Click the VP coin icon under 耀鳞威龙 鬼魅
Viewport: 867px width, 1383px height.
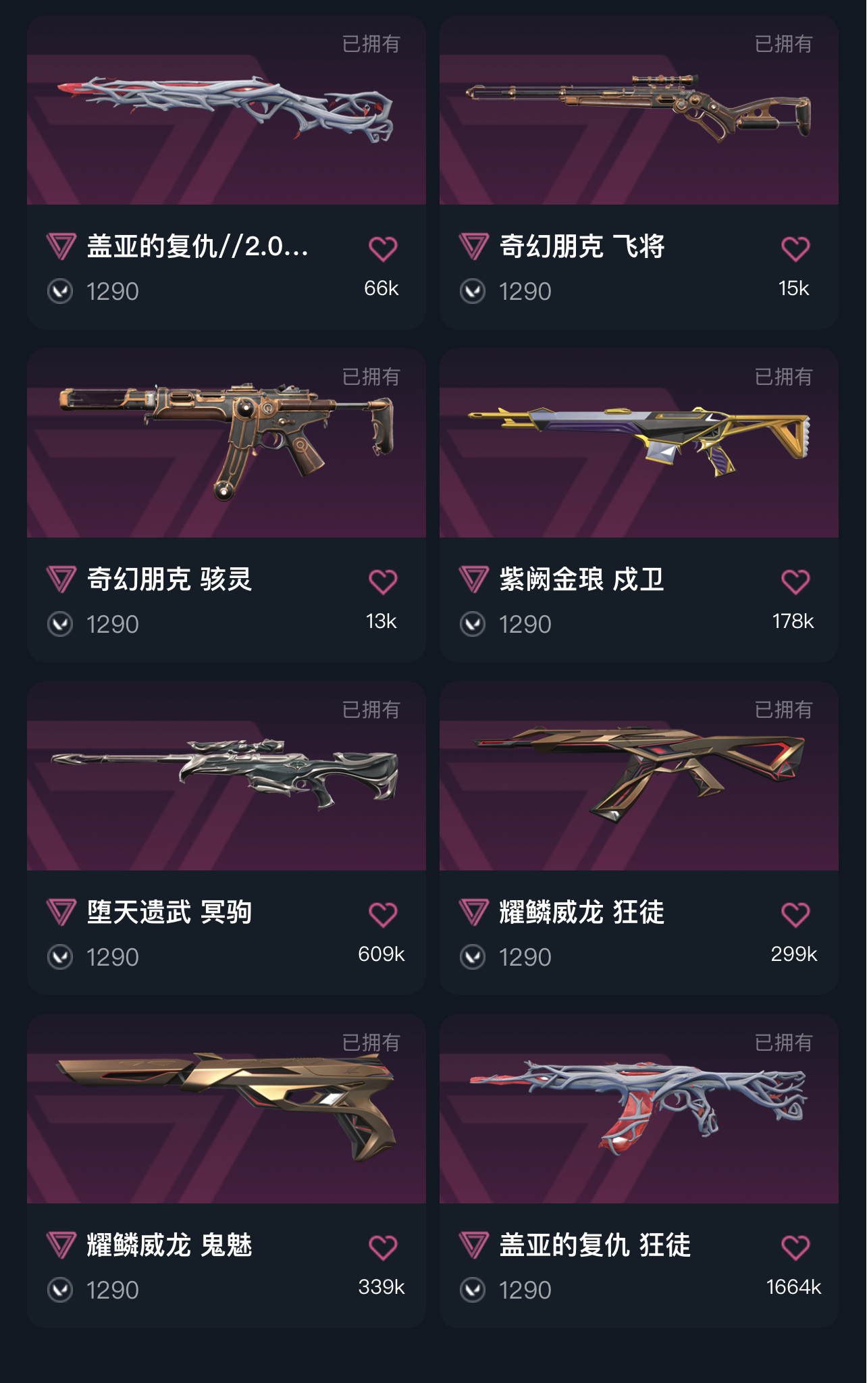click(60, 1290)
